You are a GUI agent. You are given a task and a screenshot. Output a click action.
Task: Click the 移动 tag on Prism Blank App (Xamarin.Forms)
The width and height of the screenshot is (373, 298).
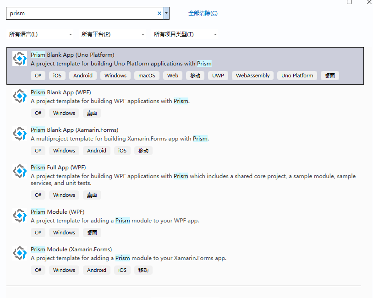(x=143, y=151)
